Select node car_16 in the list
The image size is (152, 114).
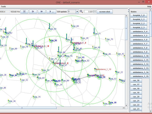pos(136,81)
